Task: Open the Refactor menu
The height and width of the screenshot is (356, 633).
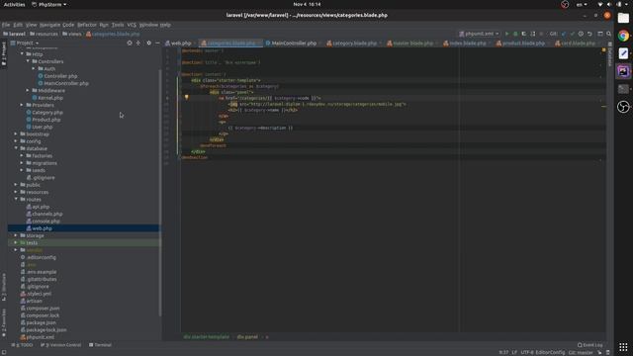Action: [87, 25]
